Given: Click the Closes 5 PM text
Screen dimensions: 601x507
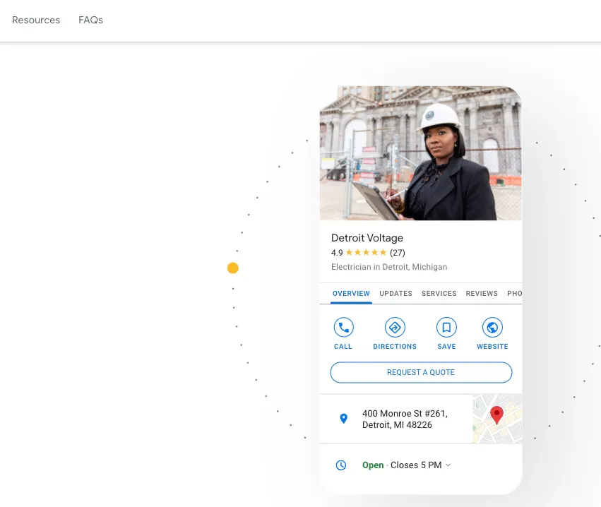Looking at the screenshot, I should pyautogui.click(x=416, y=465).
